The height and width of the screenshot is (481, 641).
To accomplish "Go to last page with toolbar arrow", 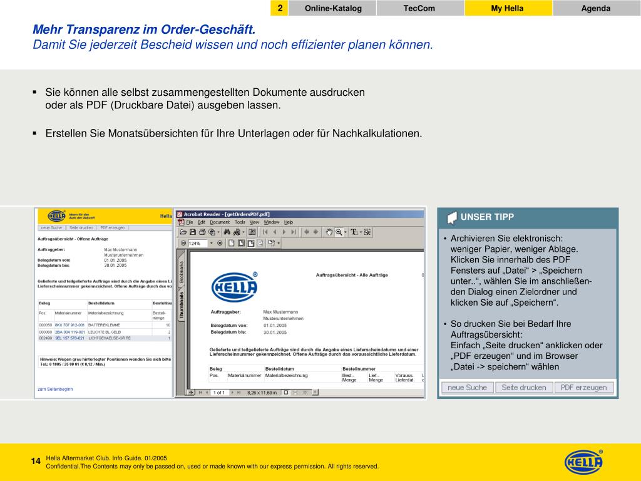I will click(x=294, y=232).
